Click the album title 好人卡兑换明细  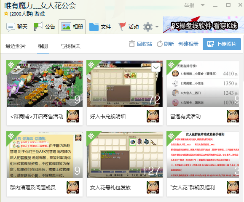click(108, 117)
